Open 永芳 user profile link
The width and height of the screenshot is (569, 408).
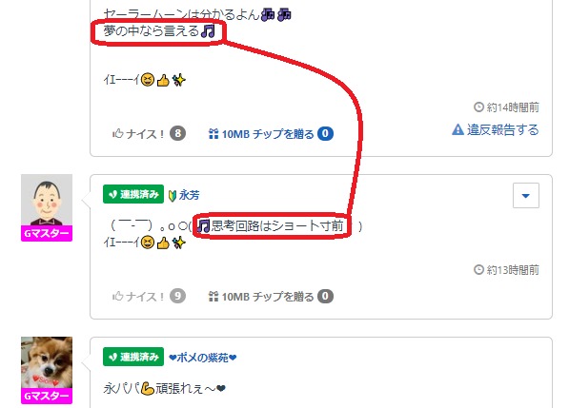pyautogui.click(x=189, y=195)
